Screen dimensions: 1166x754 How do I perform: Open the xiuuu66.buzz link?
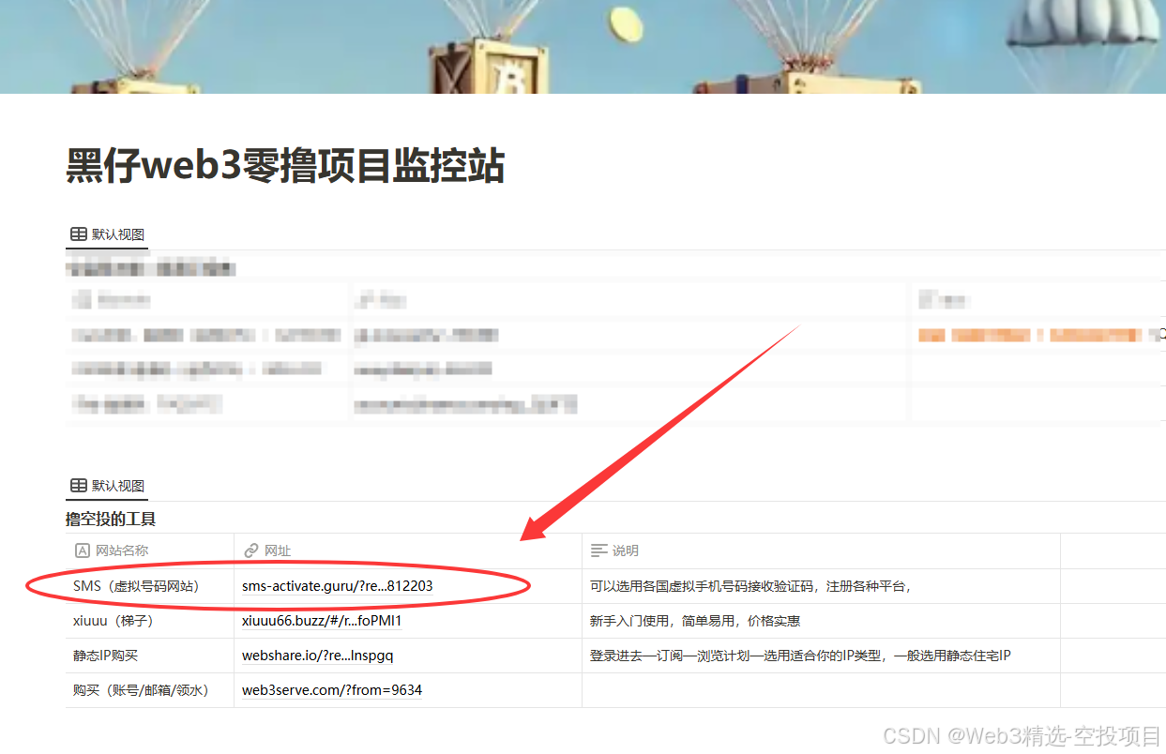[x=322, y=621]
